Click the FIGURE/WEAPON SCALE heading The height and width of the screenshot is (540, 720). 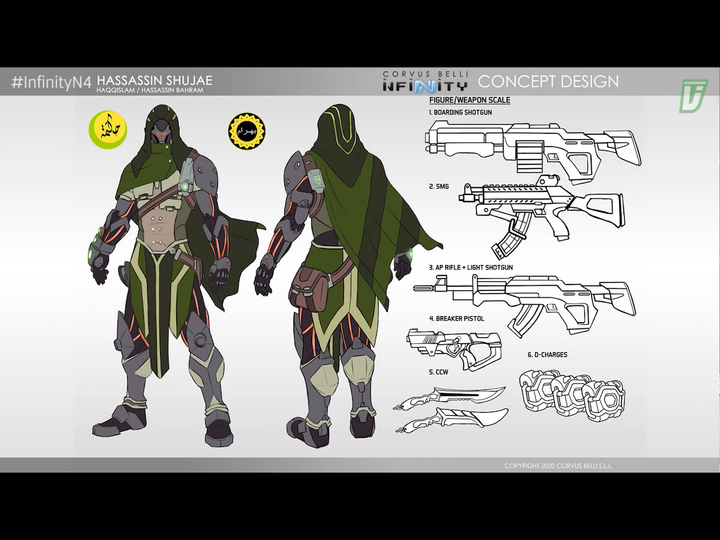470,100
